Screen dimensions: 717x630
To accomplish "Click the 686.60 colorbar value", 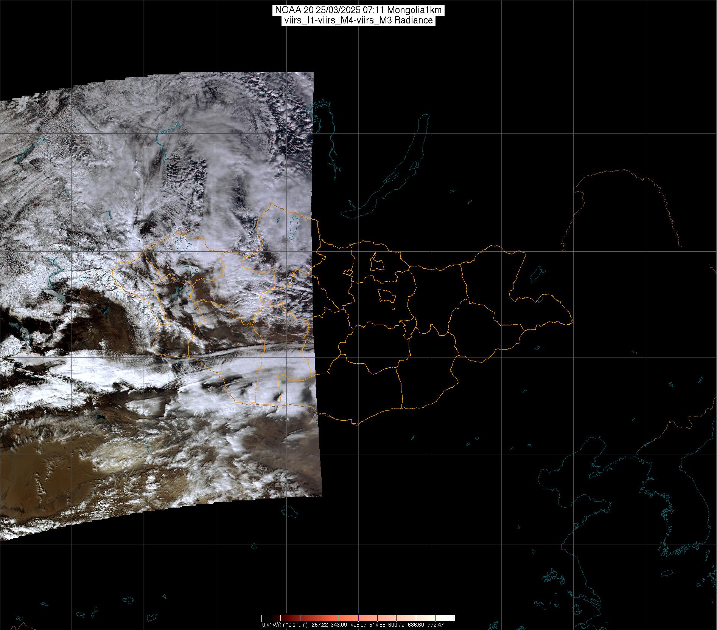I will (416, 625).
